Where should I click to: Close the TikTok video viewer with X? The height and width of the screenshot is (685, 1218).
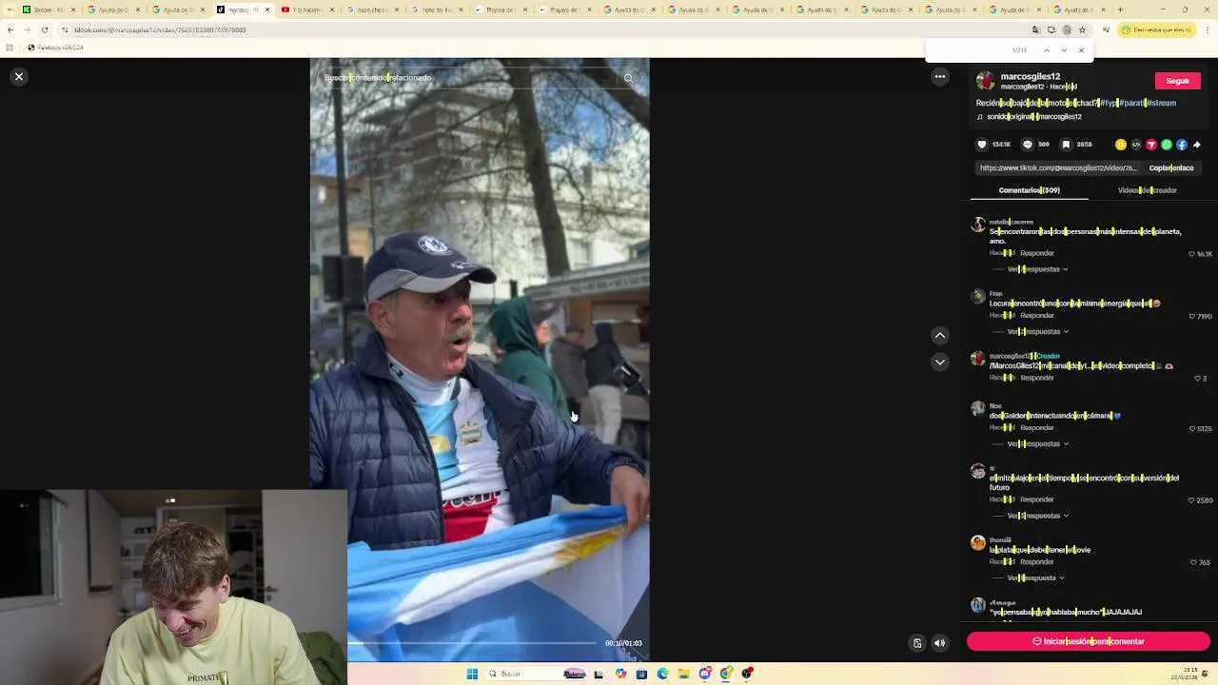pos(18,76)
